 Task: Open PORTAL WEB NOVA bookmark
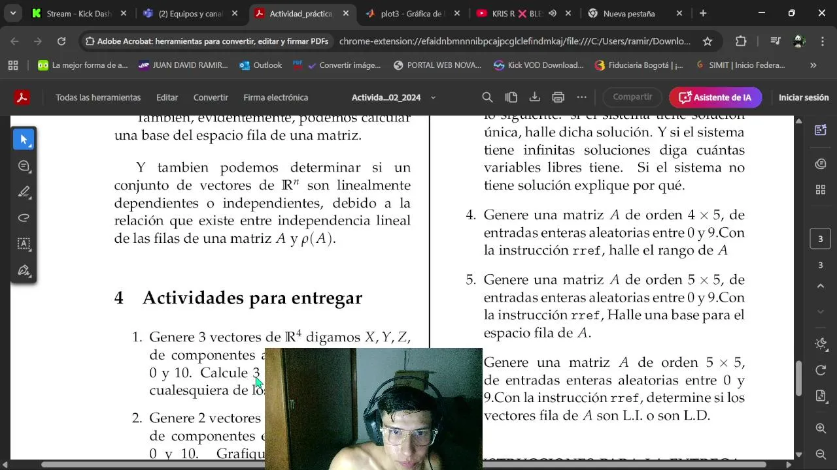(437, 65)
